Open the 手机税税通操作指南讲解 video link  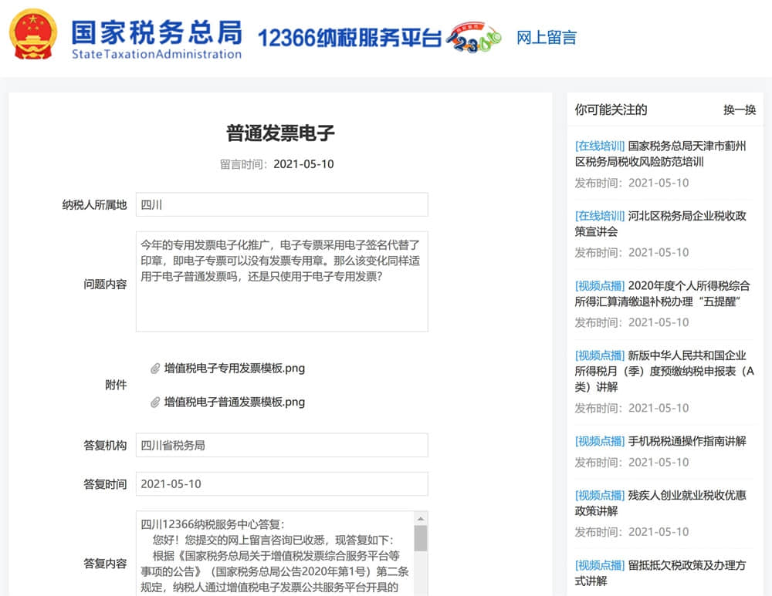pyautogui.click(x=687, y=440)
